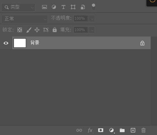
Task: Filter layers by shape layers icon
Action: (73, 7)
